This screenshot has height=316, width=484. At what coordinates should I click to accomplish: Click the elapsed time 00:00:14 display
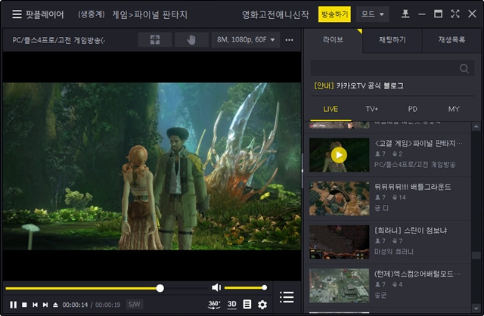click(75, 305)
